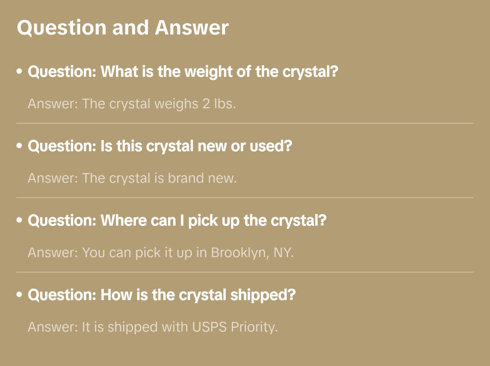Select the answer "The crystal is brand new."
The height and width of the screenshot is (366, 490).
click(x=132, y=178)
